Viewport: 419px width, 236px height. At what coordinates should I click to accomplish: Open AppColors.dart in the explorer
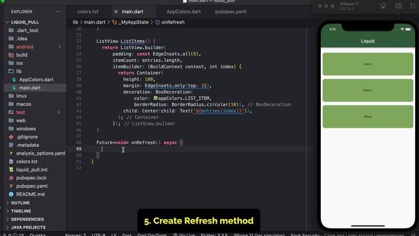pyautogui.click(x=36, y=80)
